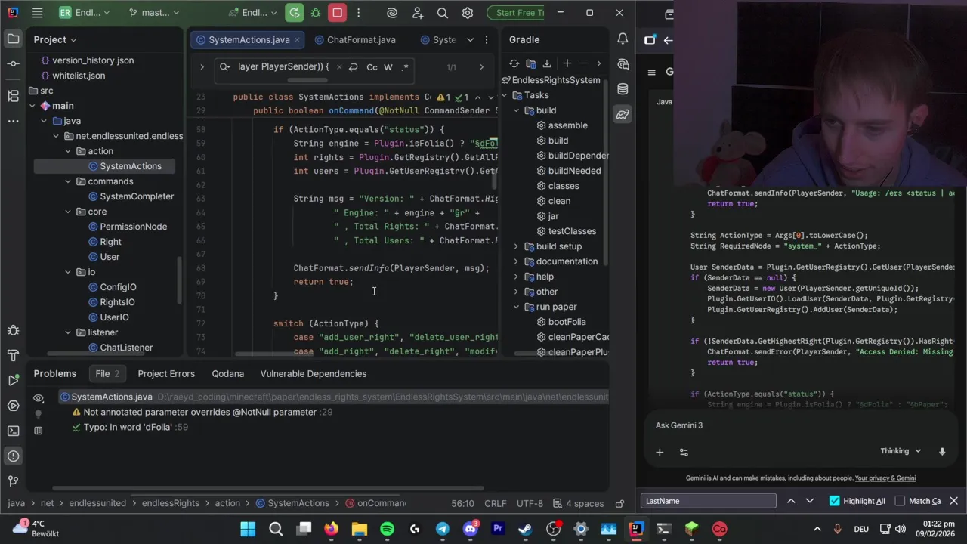Image resolution: width=967 pixels, height=544 pixels.
Task: Expand the build setup folder in Gradle
Action: point(517,246)
